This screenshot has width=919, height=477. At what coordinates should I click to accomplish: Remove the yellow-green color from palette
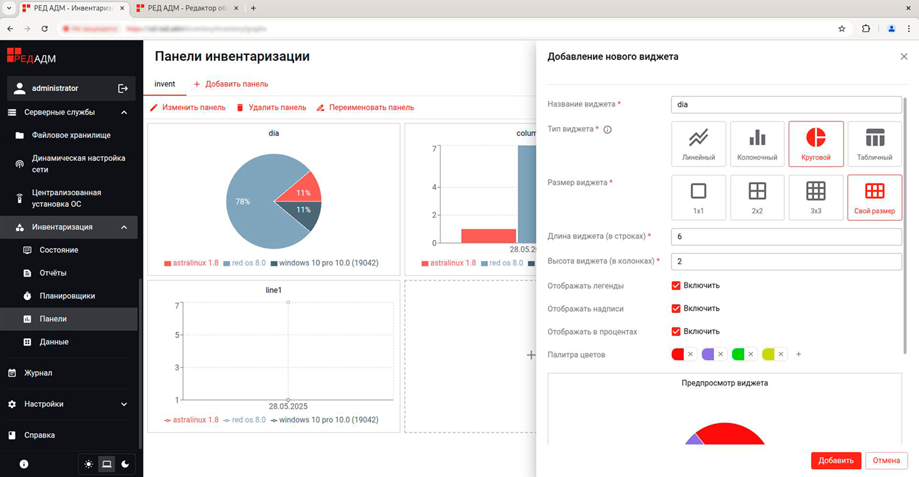click(781, 354)
